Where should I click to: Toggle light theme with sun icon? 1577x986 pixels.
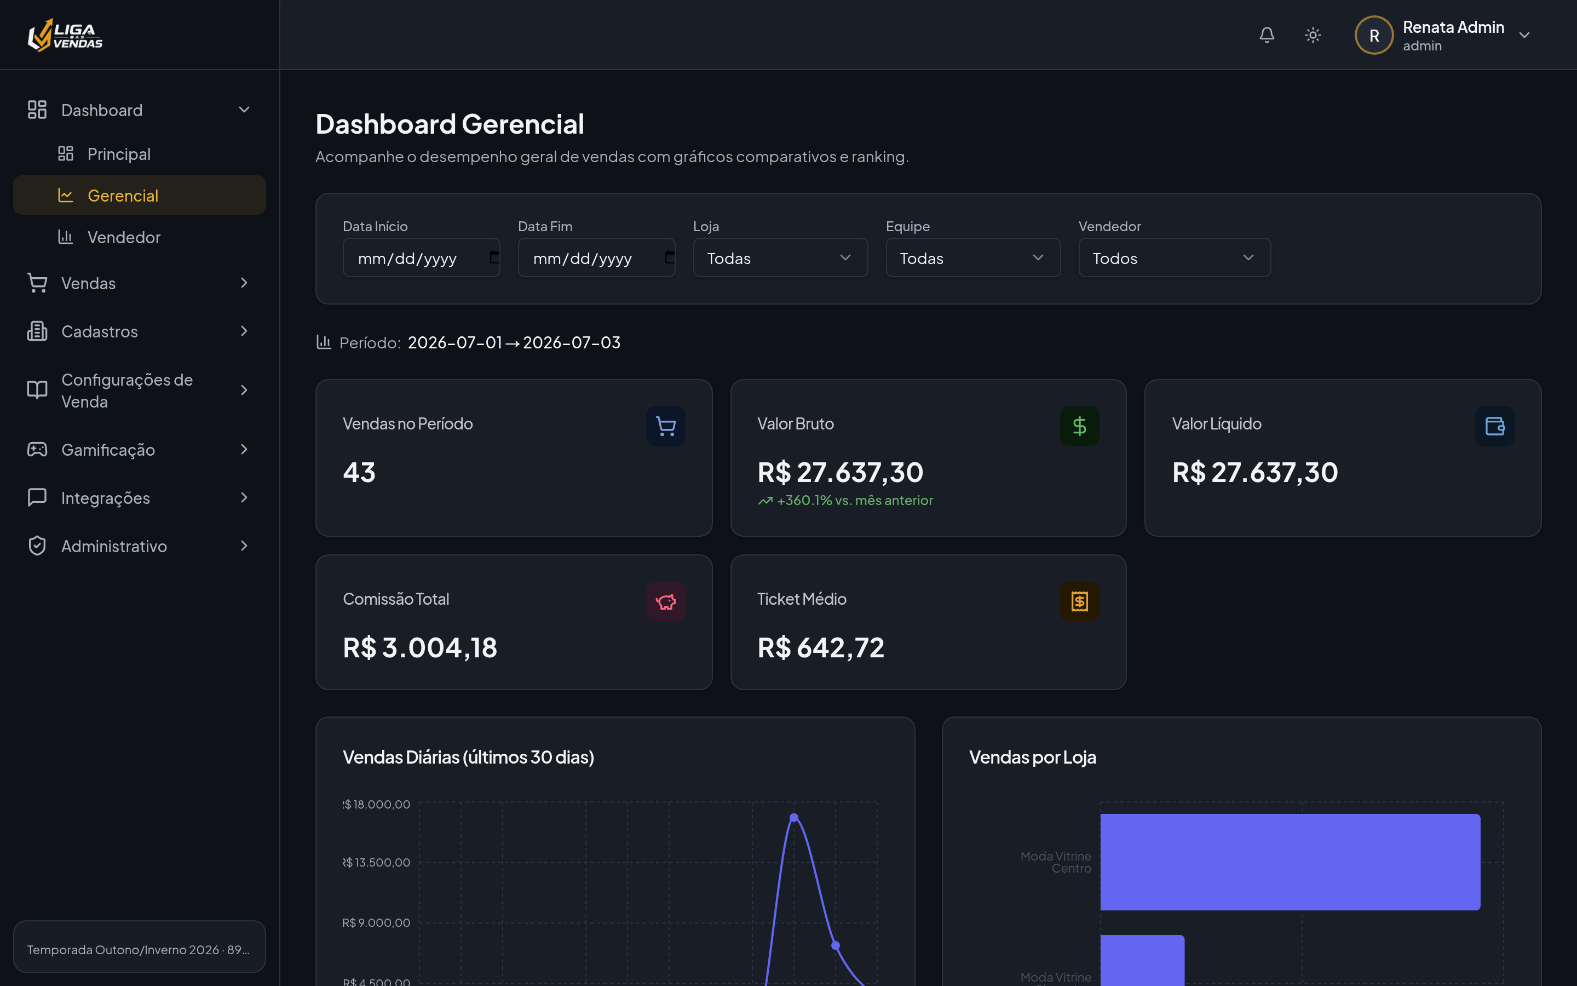(1313, 35)
